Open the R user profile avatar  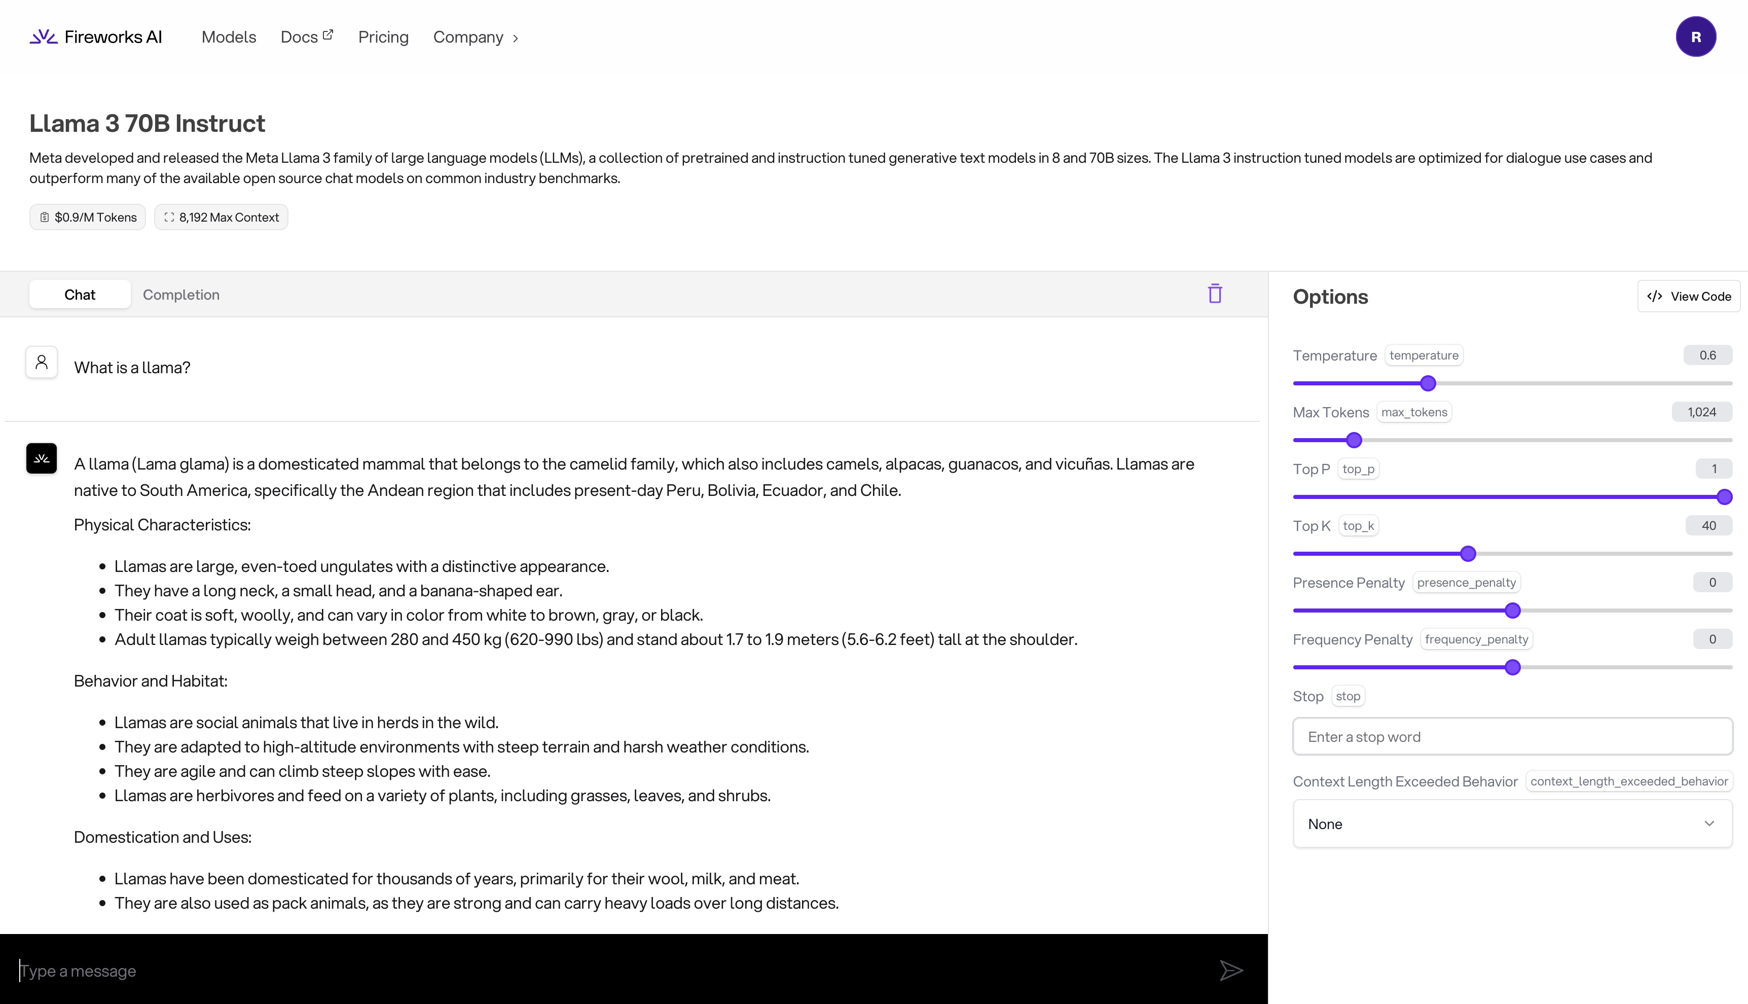[x=1696, y=37]
